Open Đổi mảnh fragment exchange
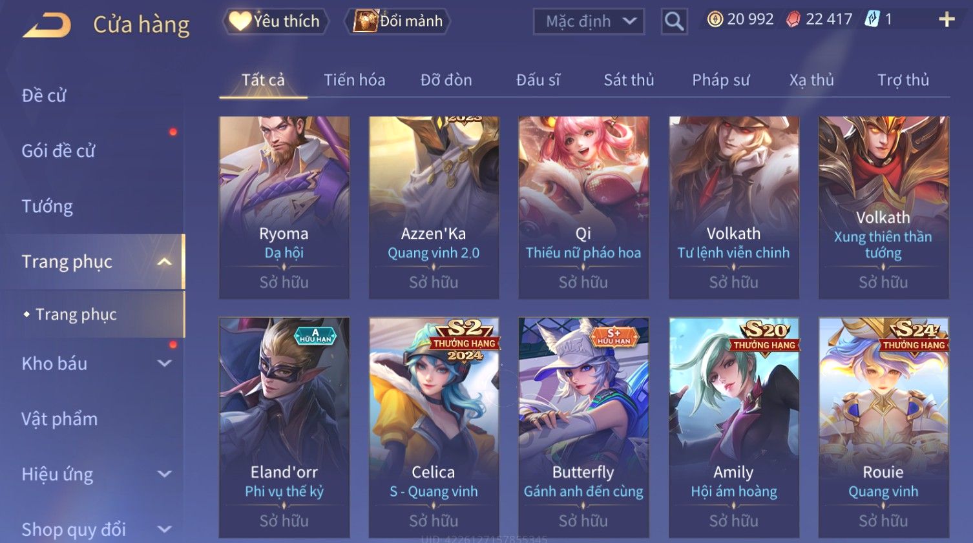The image size is (973, 543). (x=398, y=21)
